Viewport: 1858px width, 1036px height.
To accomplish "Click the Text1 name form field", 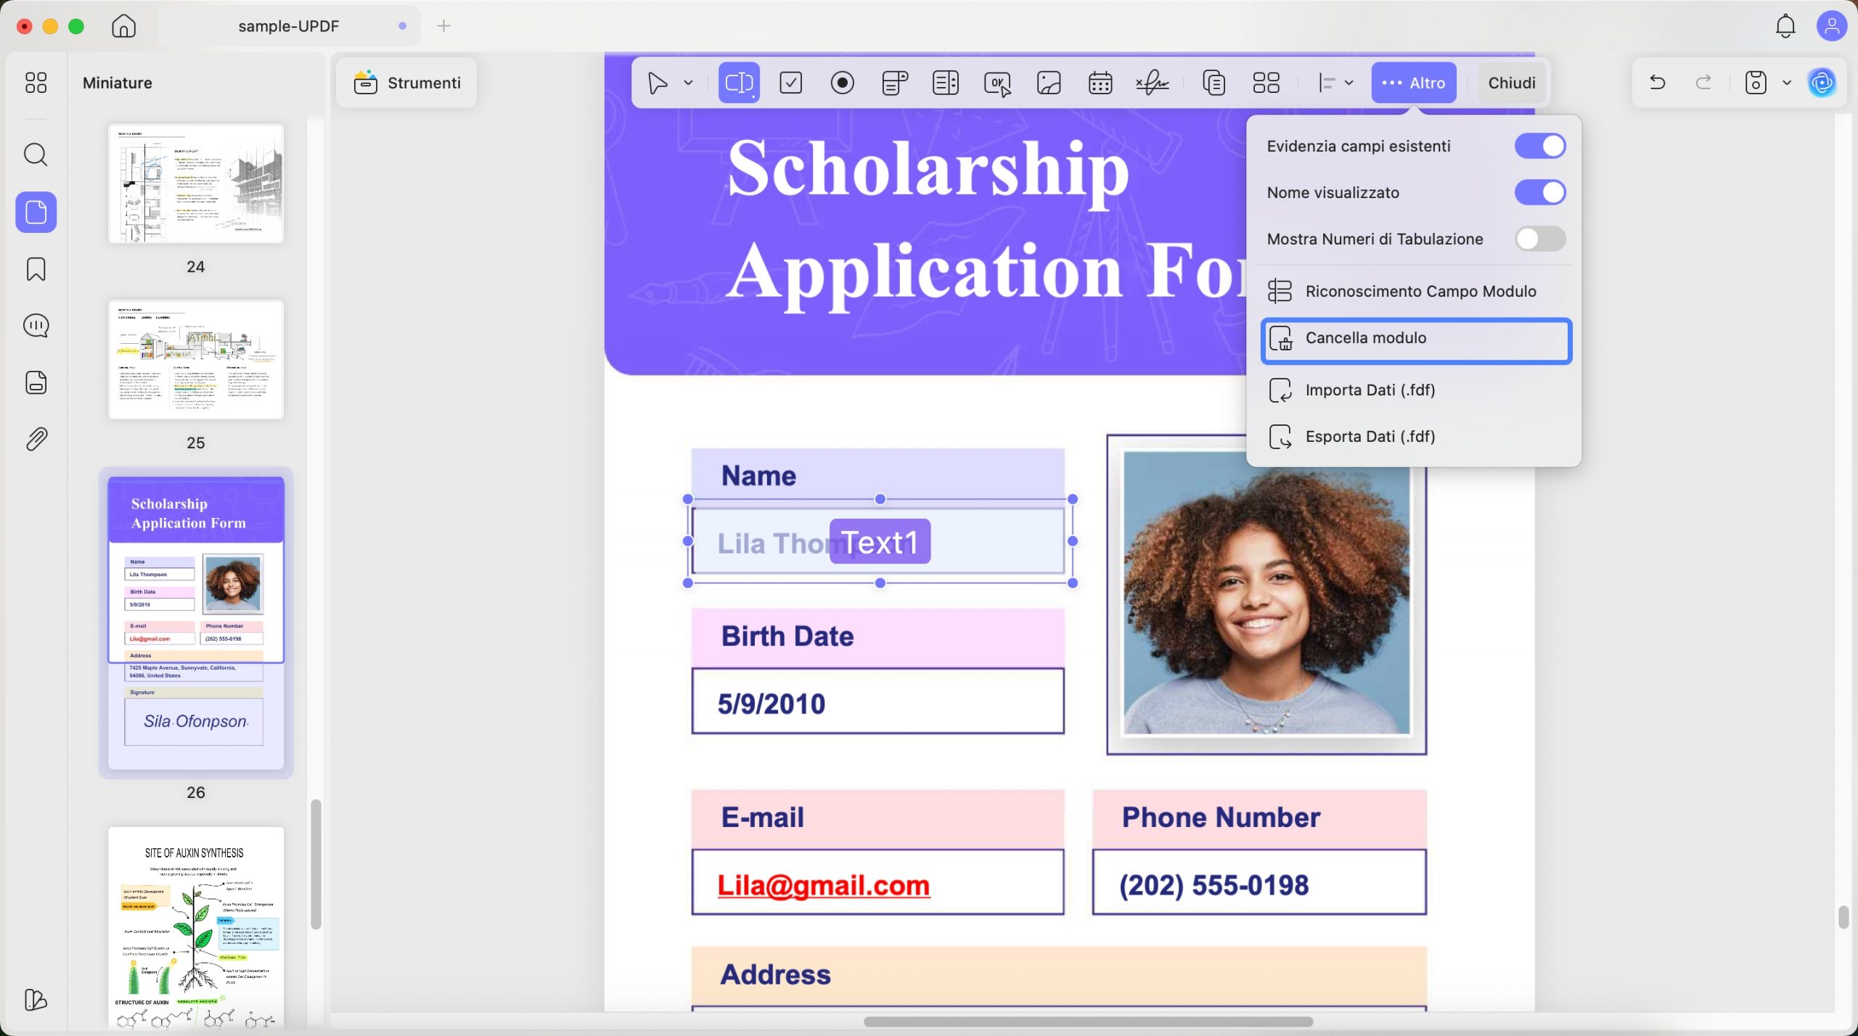I will tap(880, 541).
